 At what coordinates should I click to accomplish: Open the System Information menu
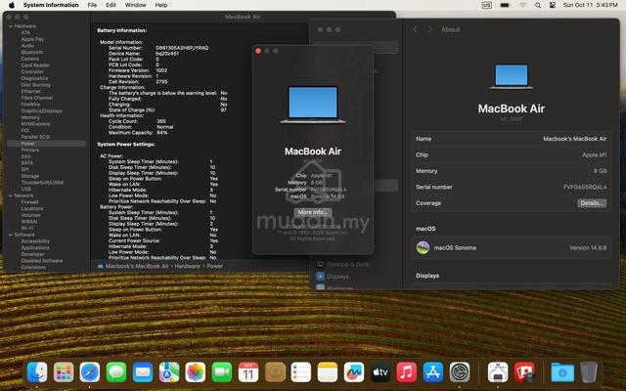[51, 5]
